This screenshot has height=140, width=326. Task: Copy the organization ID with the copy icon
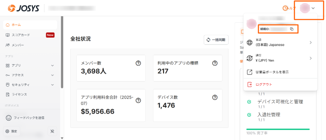(291, 29)
